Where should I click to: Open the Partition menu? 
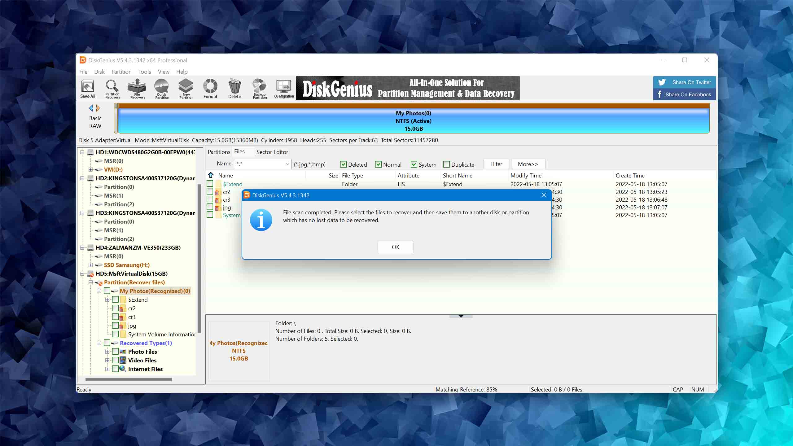121,72
